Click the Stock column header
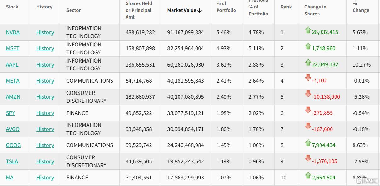 (x=12, y=7)
